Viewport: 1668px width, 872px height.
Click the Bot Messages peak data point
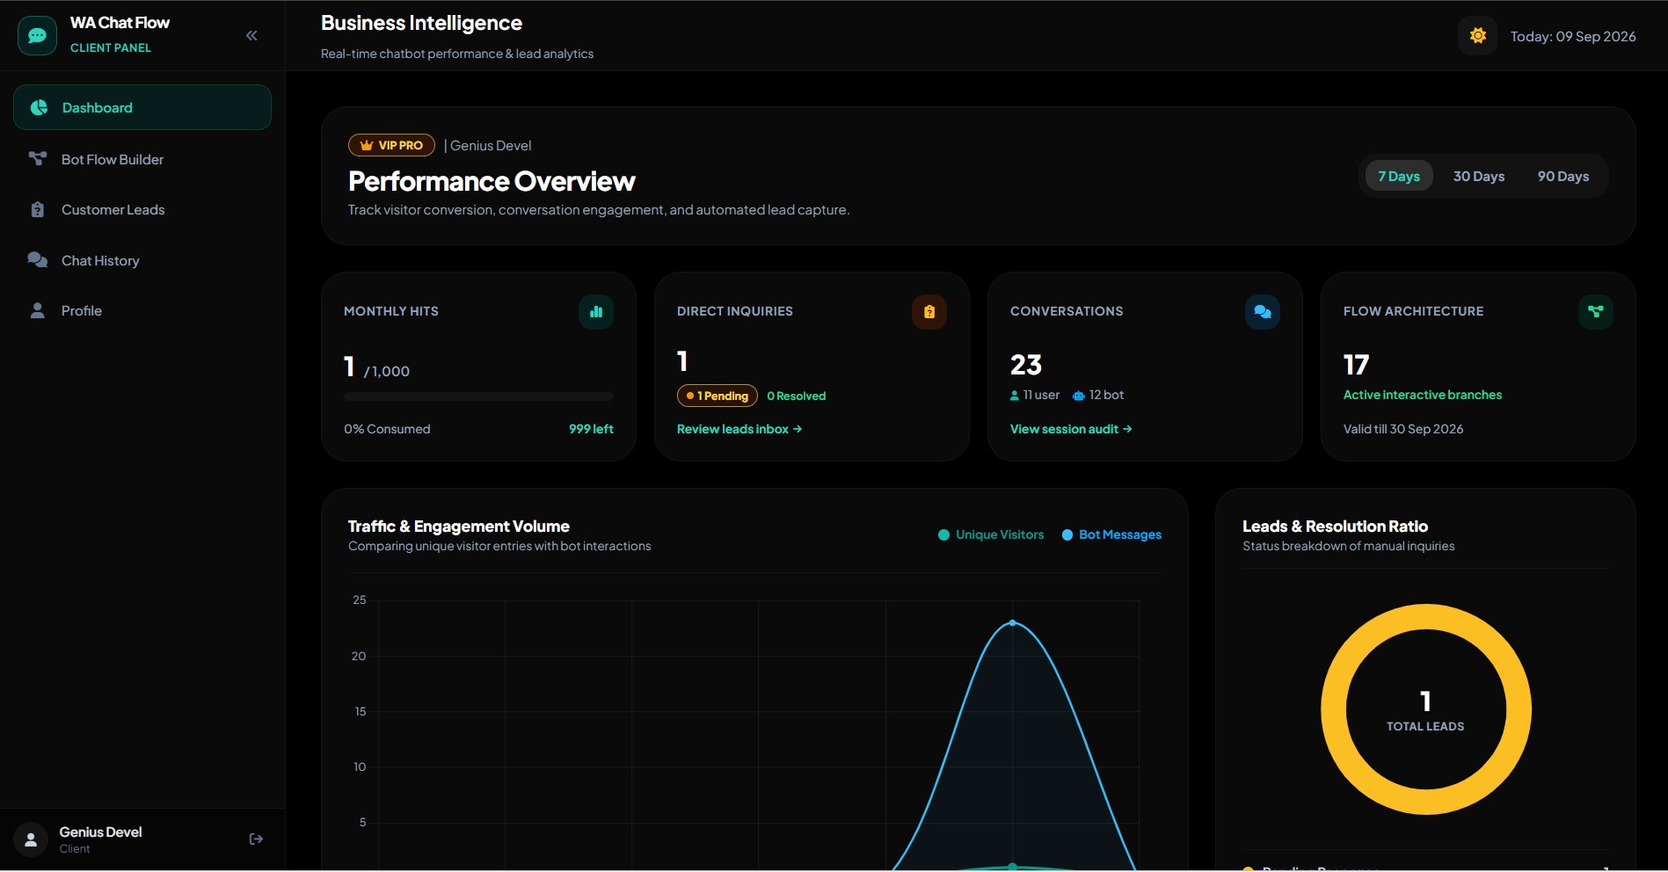coord(1013,622)
